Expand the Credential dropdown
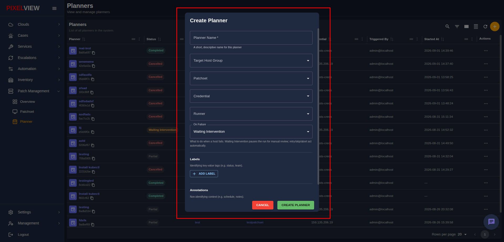This screenshot has height=242, width=504. [251, 96]
